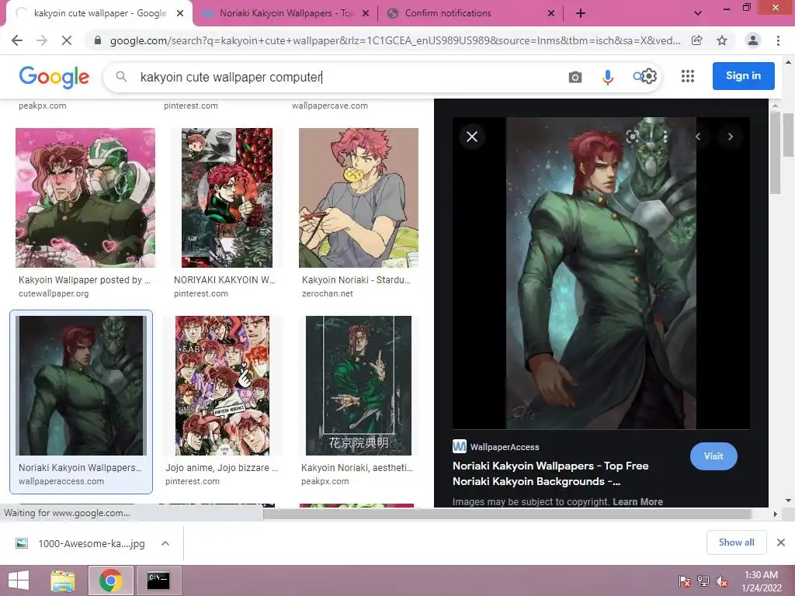Viewport: 795px width, 596px height.
Task: Share this page icon in address bar
Action: click(697, 40)
